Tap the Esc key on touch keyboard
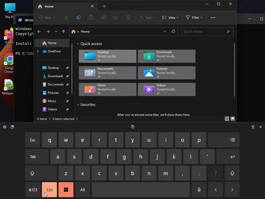The image size is (265, 199). (33, 140)
